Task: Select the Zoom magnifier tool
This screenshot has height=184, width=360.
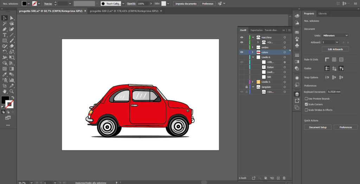Action: coord(12,91)
